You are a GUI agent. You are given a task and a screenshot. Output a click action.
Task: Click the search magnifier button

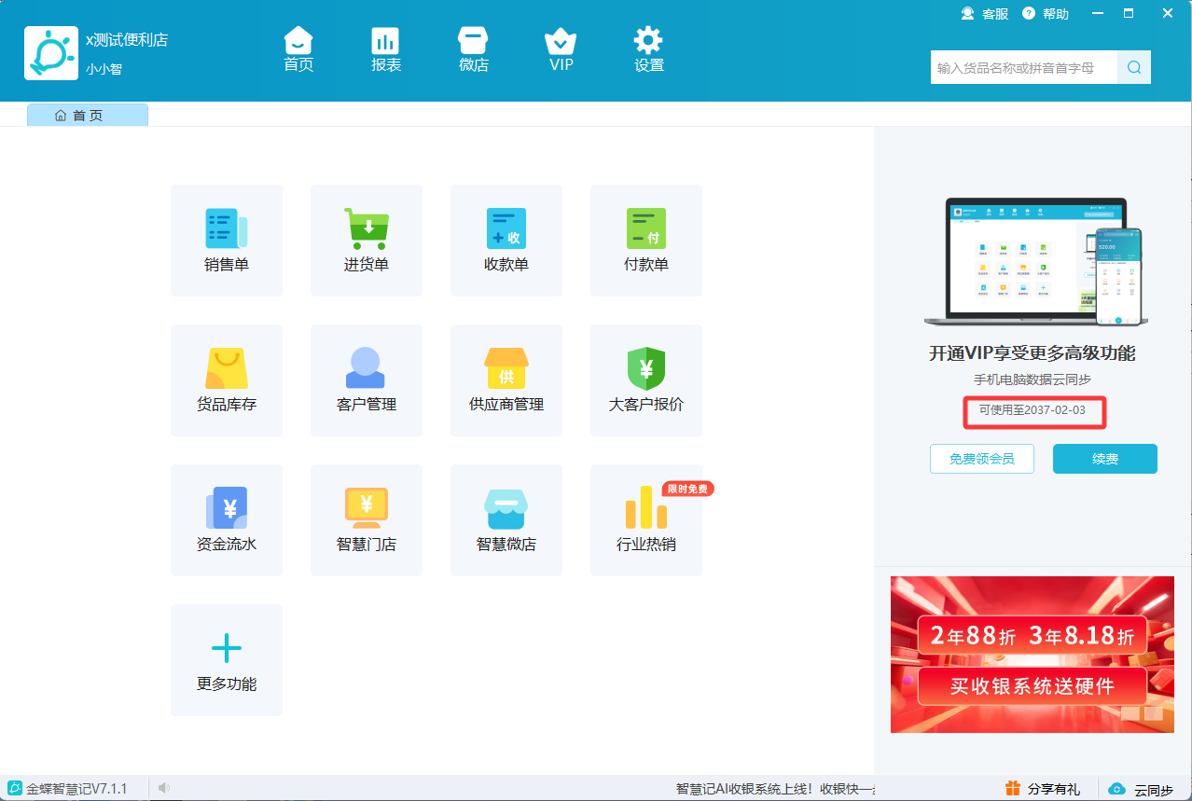[1134, 67]
